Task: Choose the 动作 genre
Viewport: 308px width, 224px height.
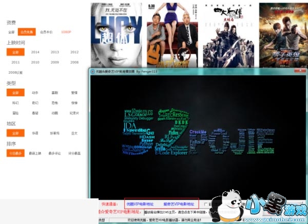Action: [x=35, y=93]
